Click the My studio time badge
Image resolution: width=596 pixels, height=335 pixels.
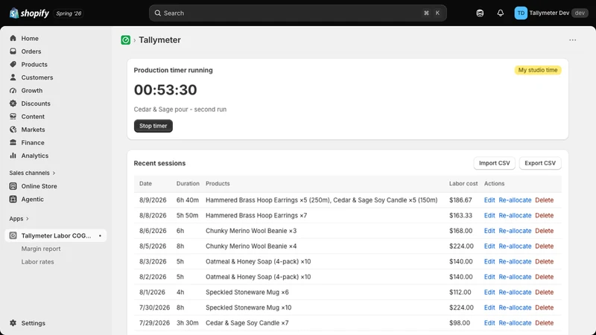coord(537,70)
